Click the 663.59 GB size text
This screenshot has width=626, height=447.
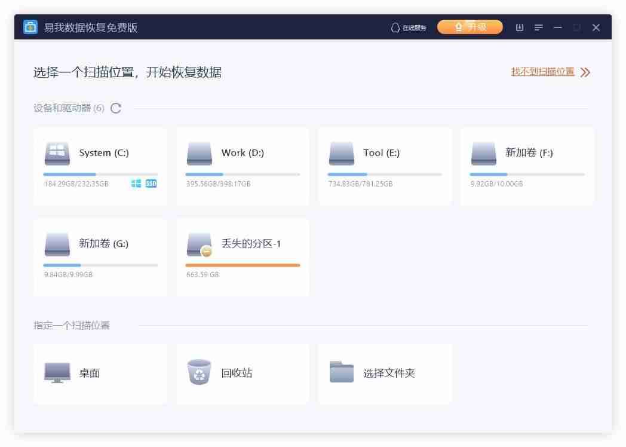point(203,274)
